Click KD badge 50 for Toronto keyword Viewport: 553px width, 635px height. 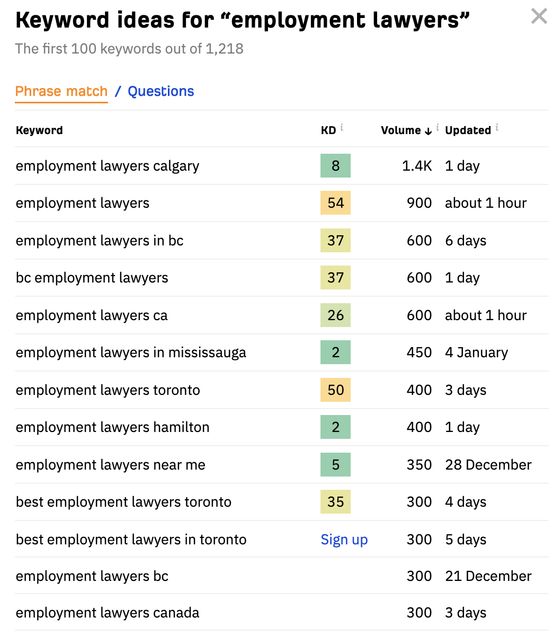point(335,390)
